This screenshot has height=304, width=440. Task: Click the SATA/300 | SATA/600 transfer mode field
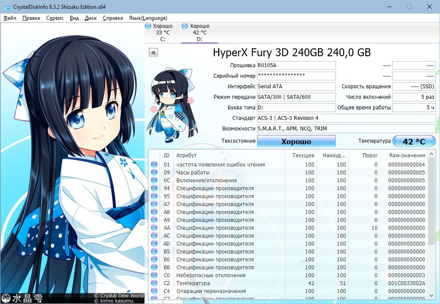pyautogui.click(x=296, y=97)
